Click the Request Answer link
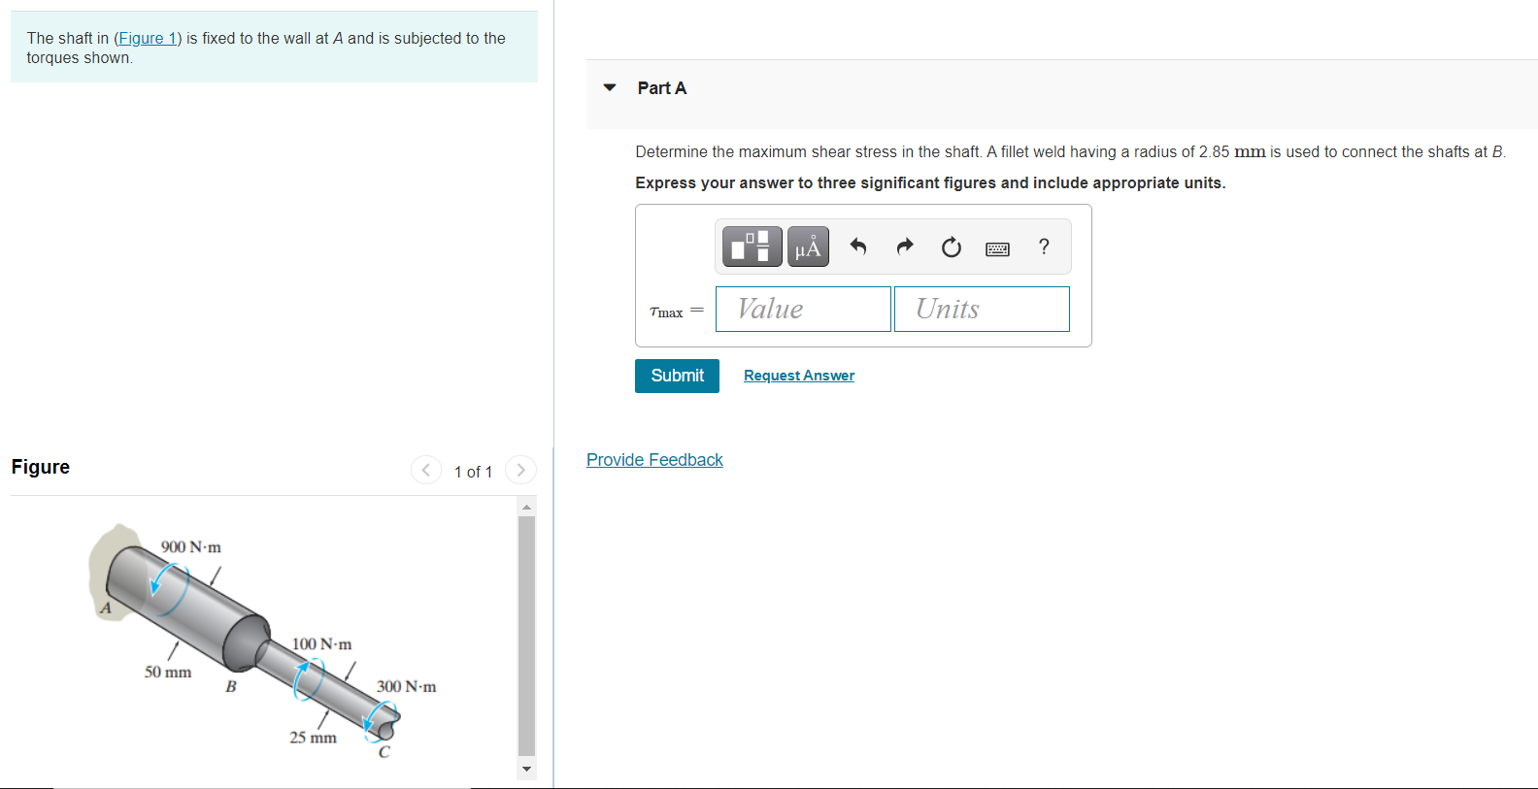The height and width of the screenshot is (789, 1538). pos(799,376)
